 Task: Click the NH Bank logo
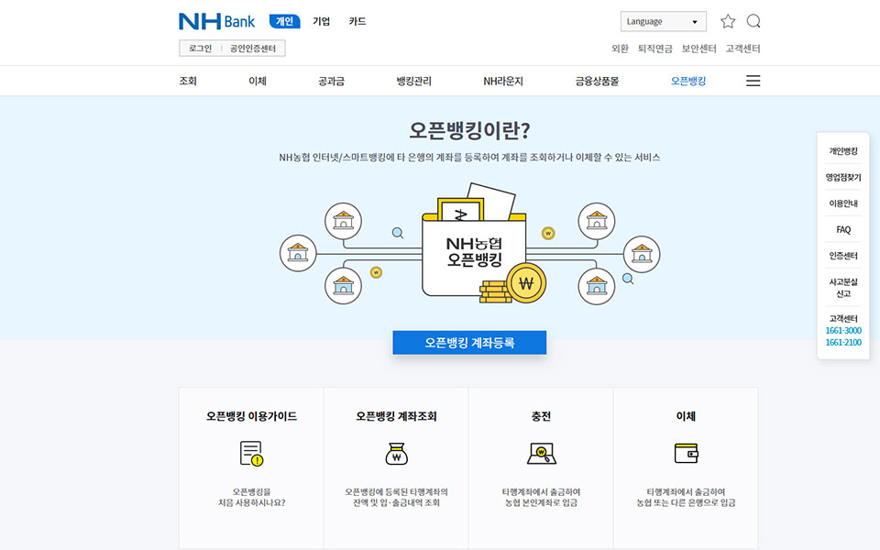click(x=216, y=21)
